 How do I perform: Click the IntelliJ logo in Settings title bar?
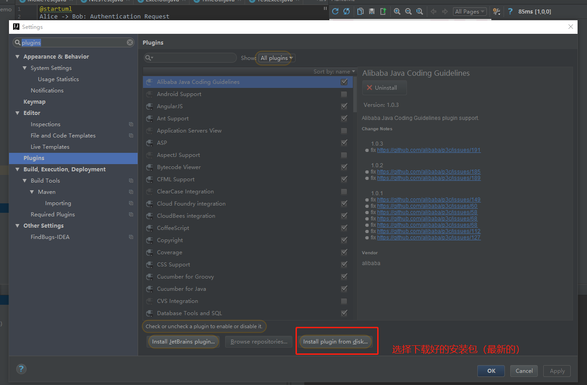[16, 27]
